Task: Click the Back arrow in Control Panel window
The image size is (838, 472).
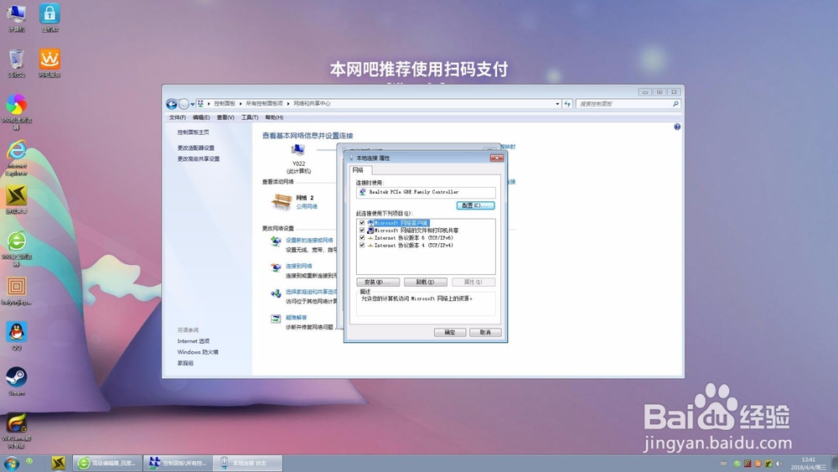Action: [172, 104]
